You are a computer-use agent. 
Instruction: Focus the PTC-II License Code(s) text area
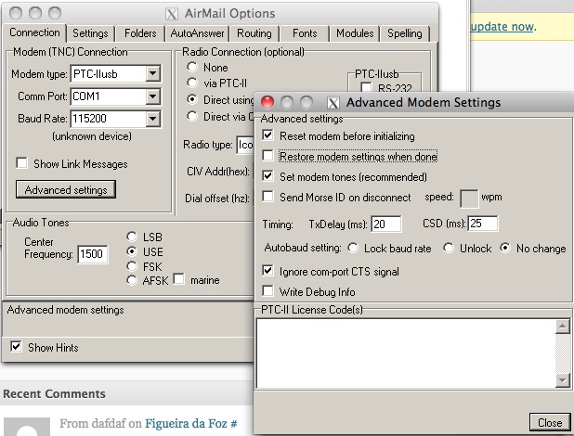406,353
